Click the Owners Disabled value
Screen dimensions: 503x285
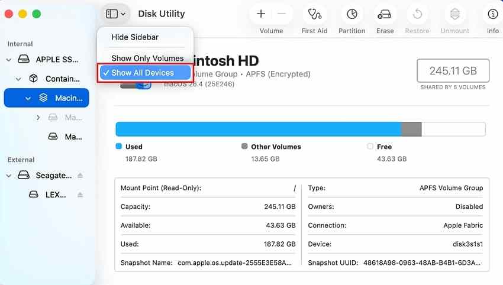coord(469,206)
